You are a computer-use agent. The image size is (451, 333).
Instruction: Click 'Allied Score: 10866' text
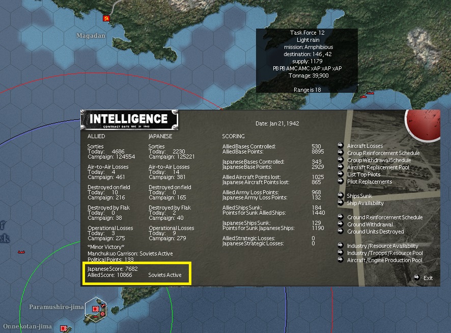point(109,275)
